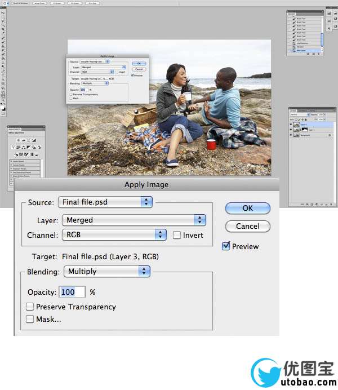Enable Preserve Transparency in enlarged dialog
Screen dimensions: 338x390
coord(30,307)
